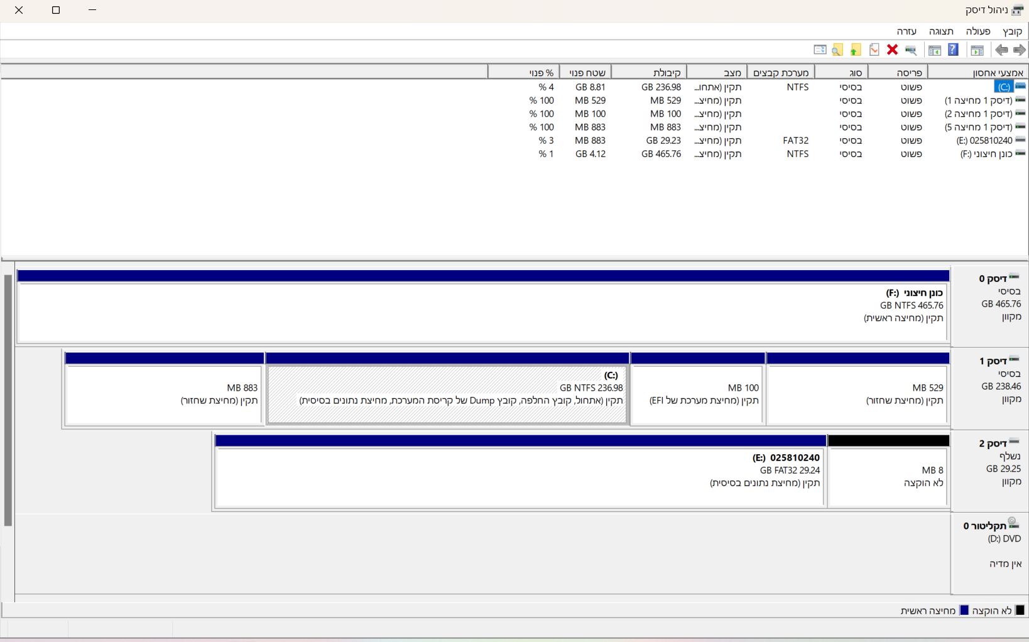The height and width of the screenshot is (642, 1029).
Task: Sort by the מערכת קבצים column header
Action: [781, 73]
